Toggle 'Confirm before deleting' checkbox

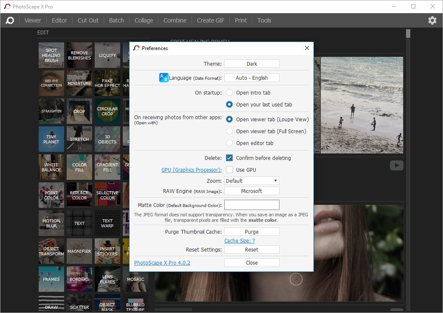229,158
